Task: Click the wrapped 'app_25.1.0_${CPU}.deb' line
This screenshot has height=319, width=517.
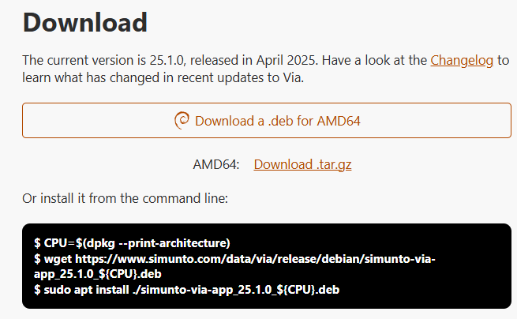Action: click(x=98, y=274)
